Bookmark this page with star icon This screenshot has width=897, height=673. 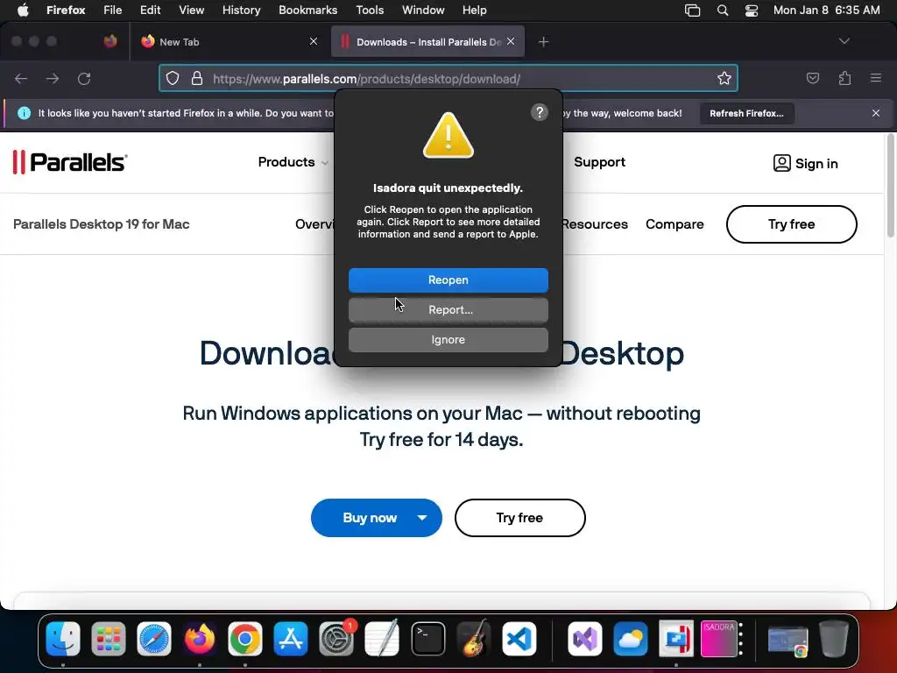coord(724,78)
